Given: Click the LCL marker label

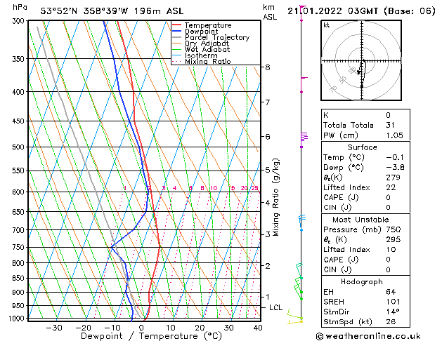Looking at the screenshot, I should click(x=275, y=307).
